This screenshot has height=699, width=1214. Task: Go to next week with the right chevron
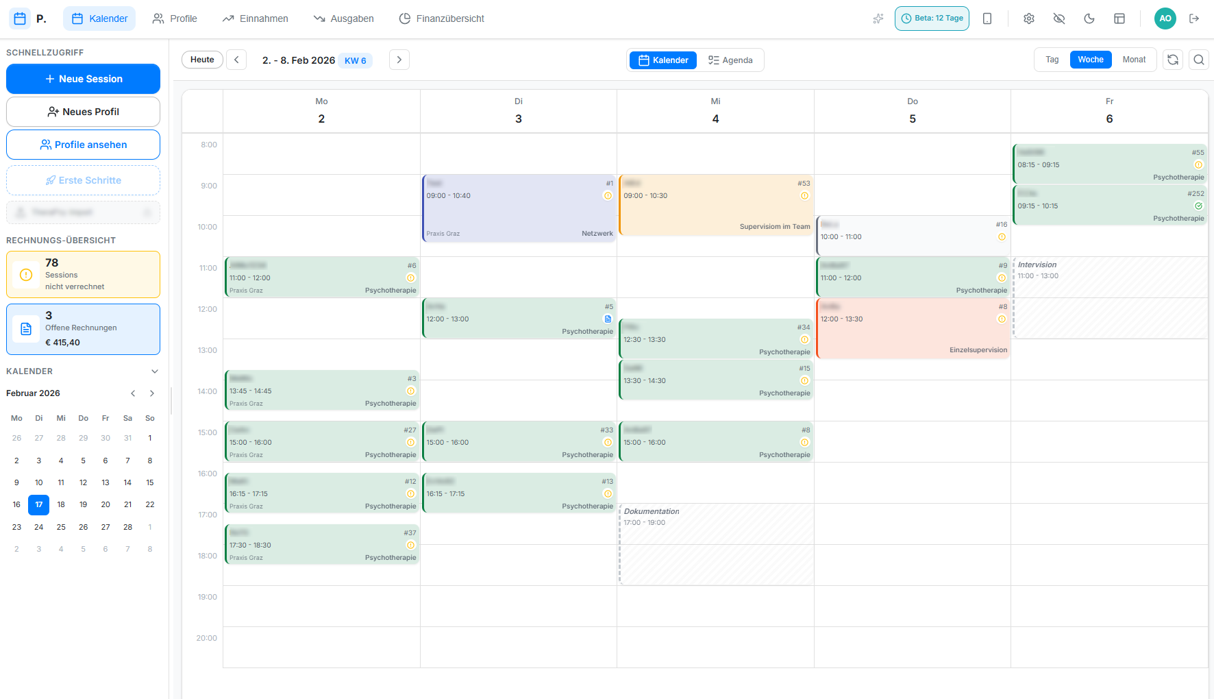(399, 60)
